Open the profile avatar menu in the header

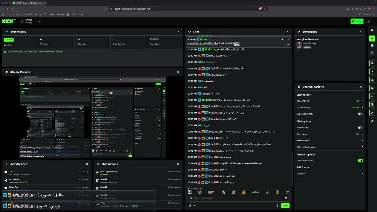point(368,21)
